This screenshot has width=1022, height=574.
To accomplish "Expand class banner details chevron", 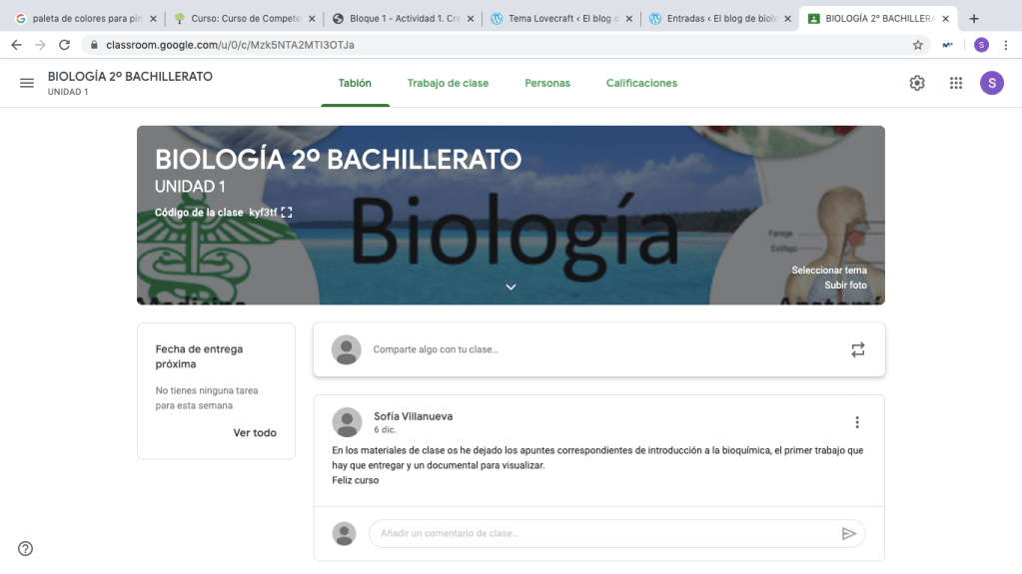I will click(511, 287).
